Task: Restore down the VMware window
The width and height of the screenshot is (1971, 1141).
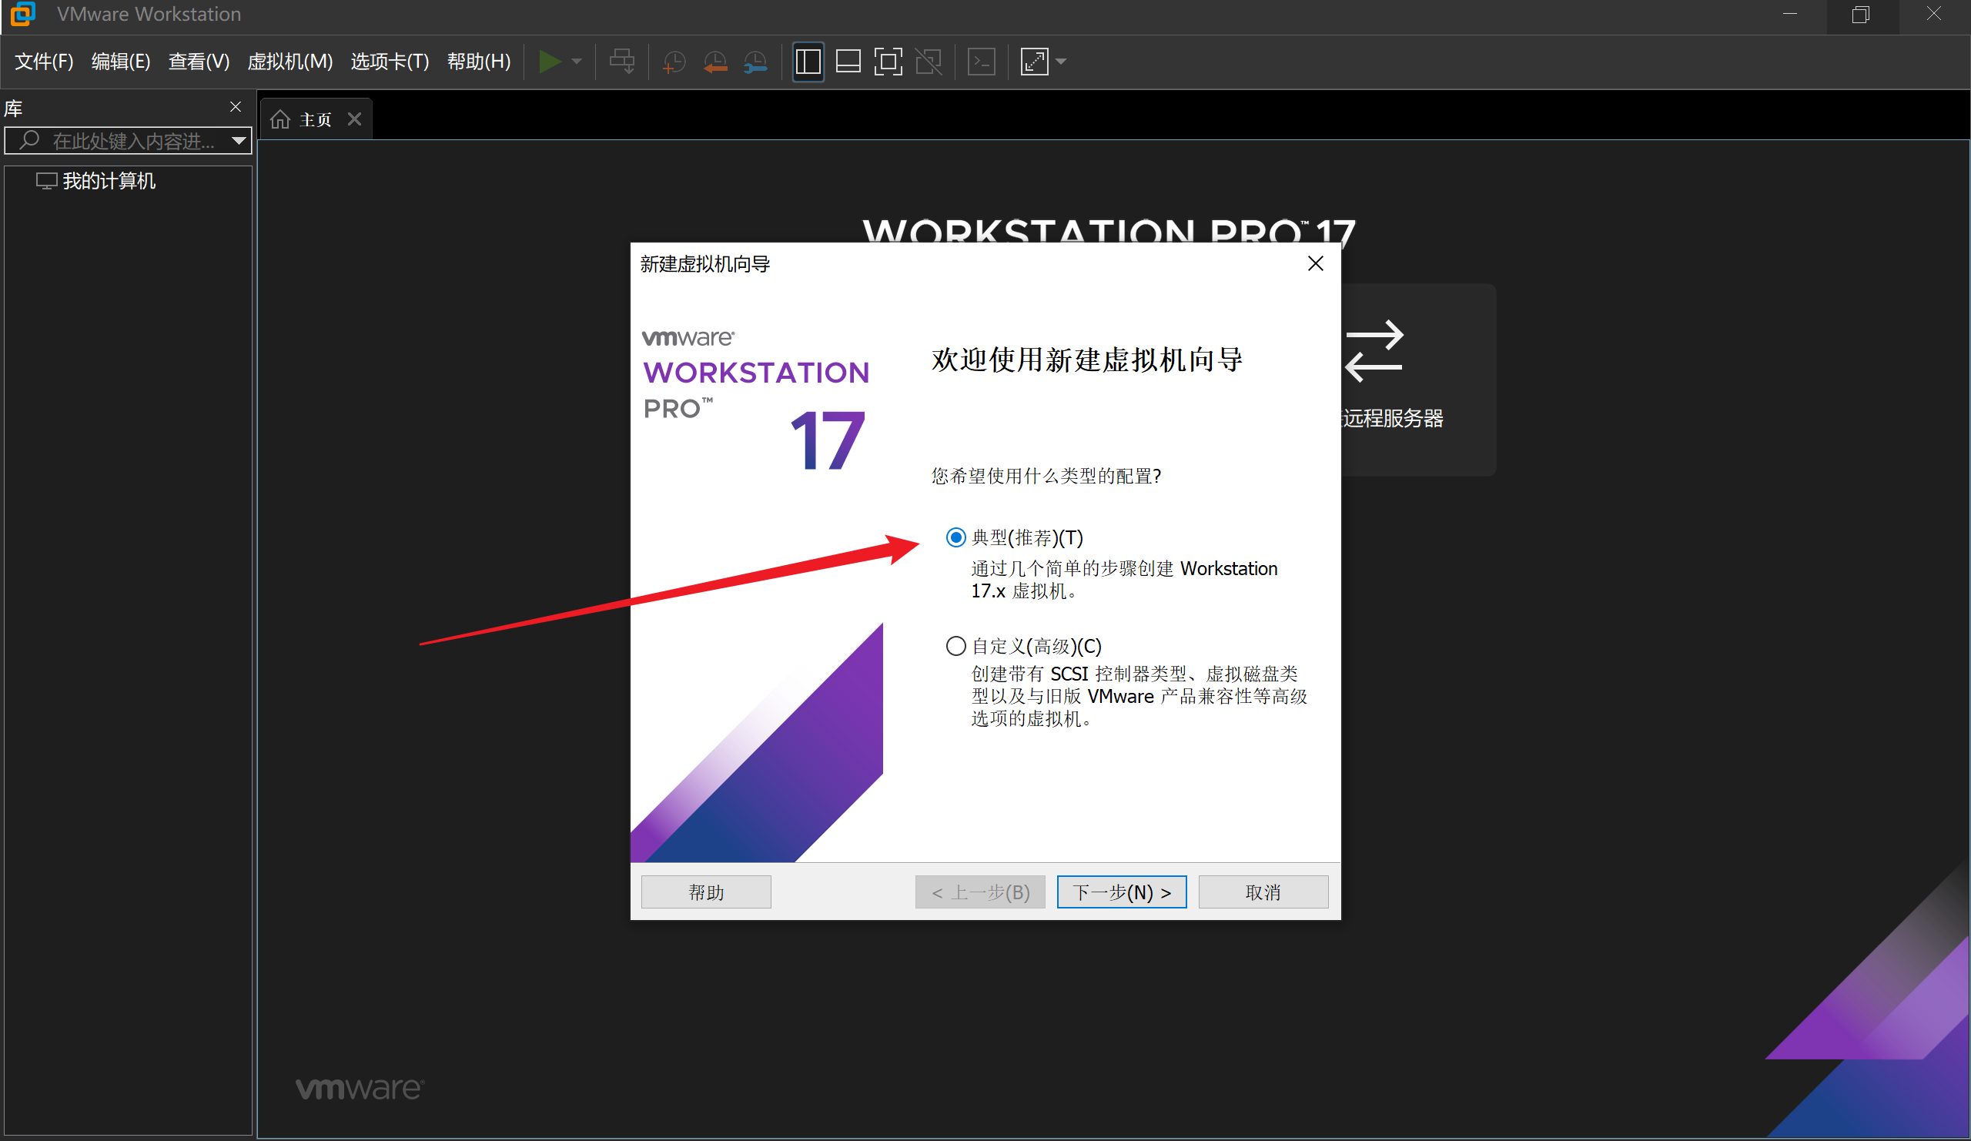Action: coord(1862,15)
